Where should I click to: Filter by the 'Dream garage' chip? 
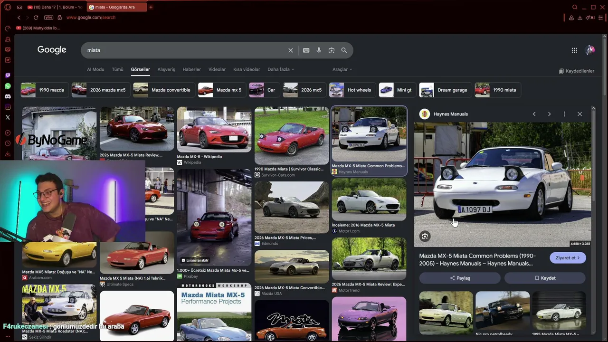(x=445, y=90)
